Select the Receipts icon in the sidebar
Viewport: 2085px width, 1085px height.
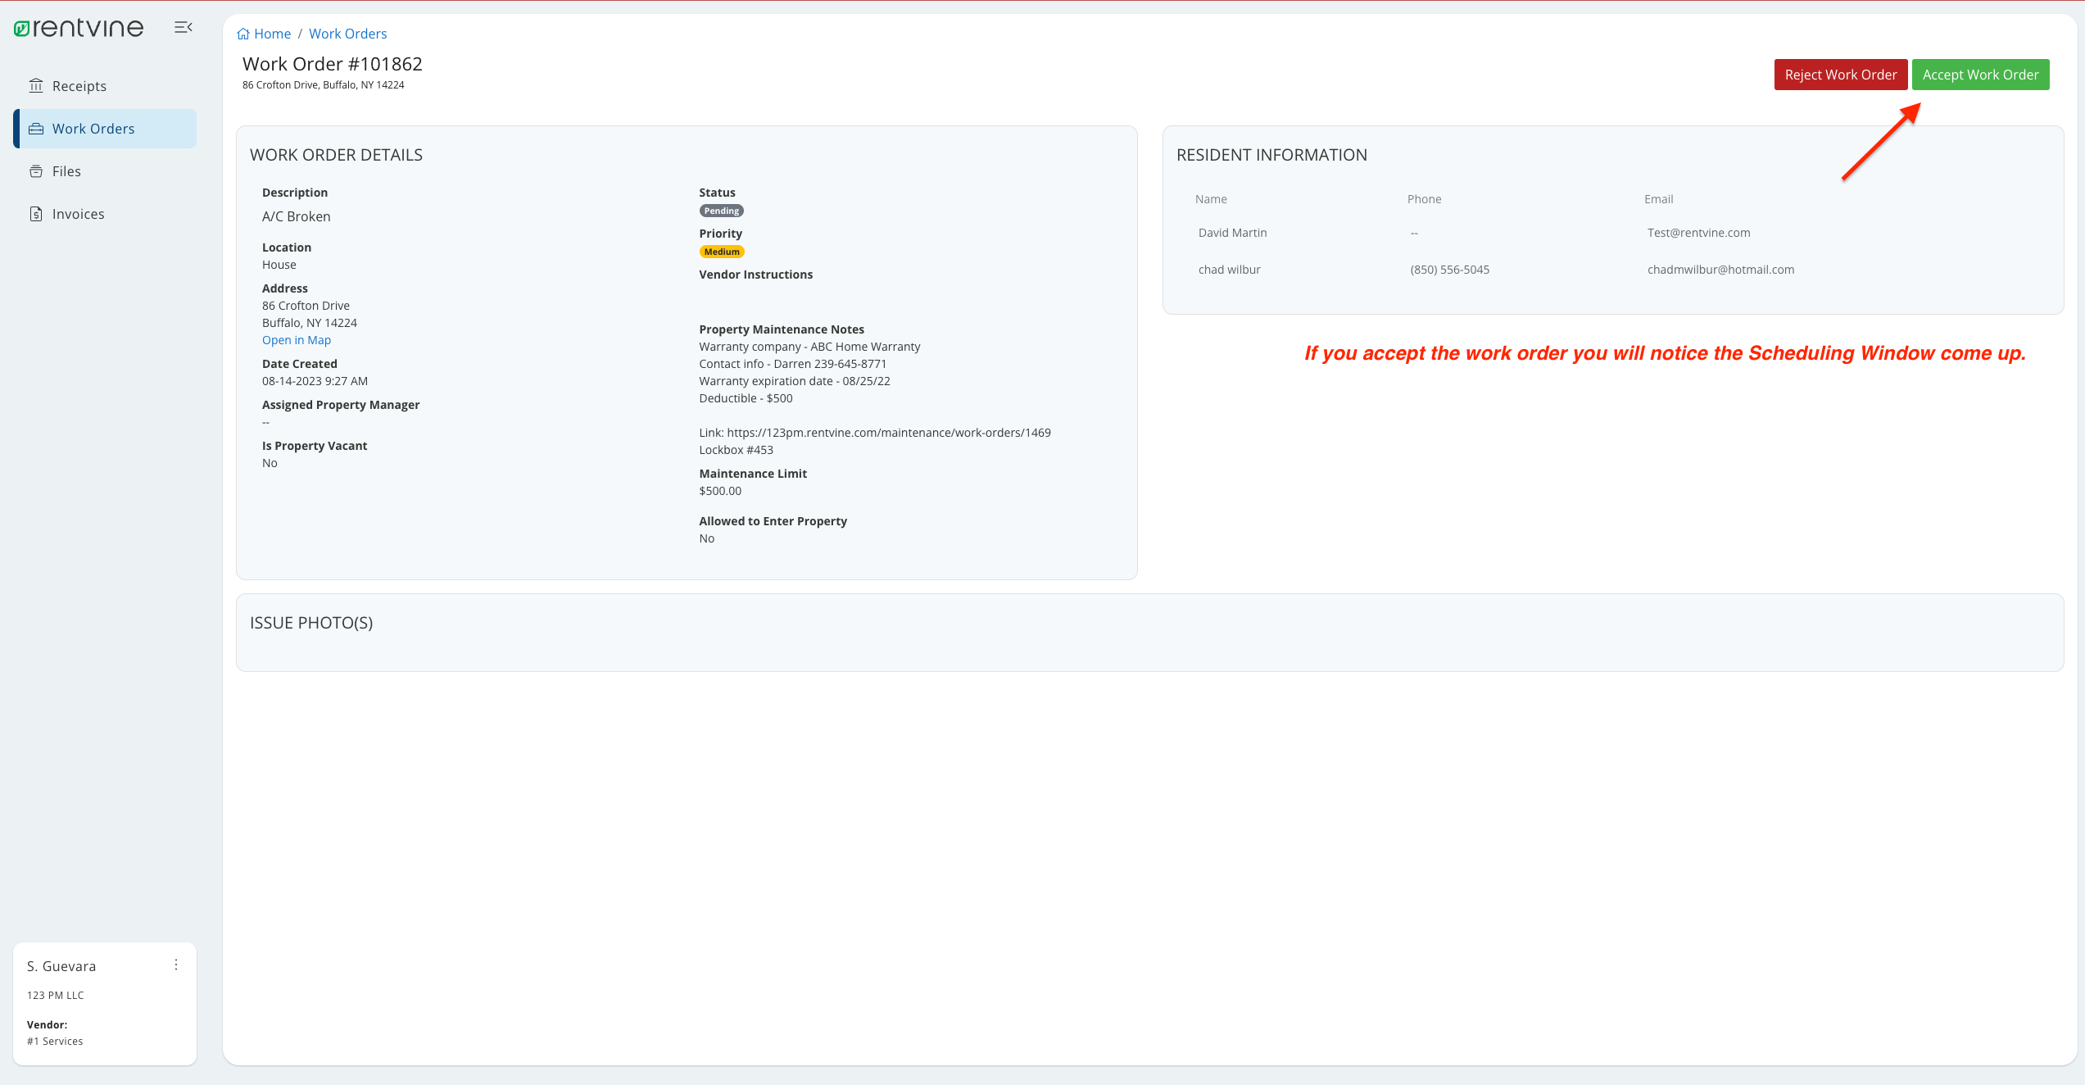pos(38,85)
